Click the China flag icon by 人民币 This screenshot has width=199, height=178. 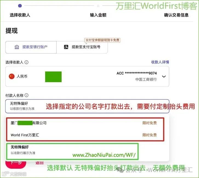click(x=11, y=76)
